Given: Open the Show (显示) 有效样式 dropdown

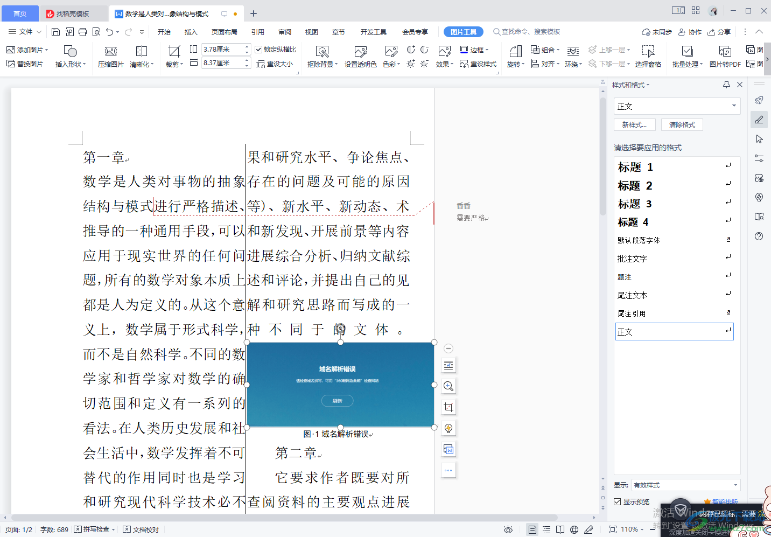Looking at the screenshot, I should pyautogui.click(x=686, y=485).
